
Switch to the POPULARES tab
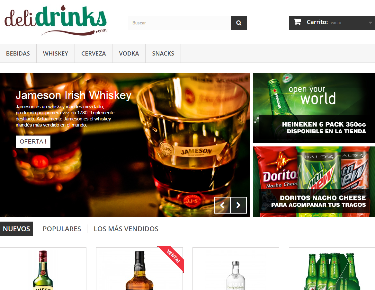62,229
